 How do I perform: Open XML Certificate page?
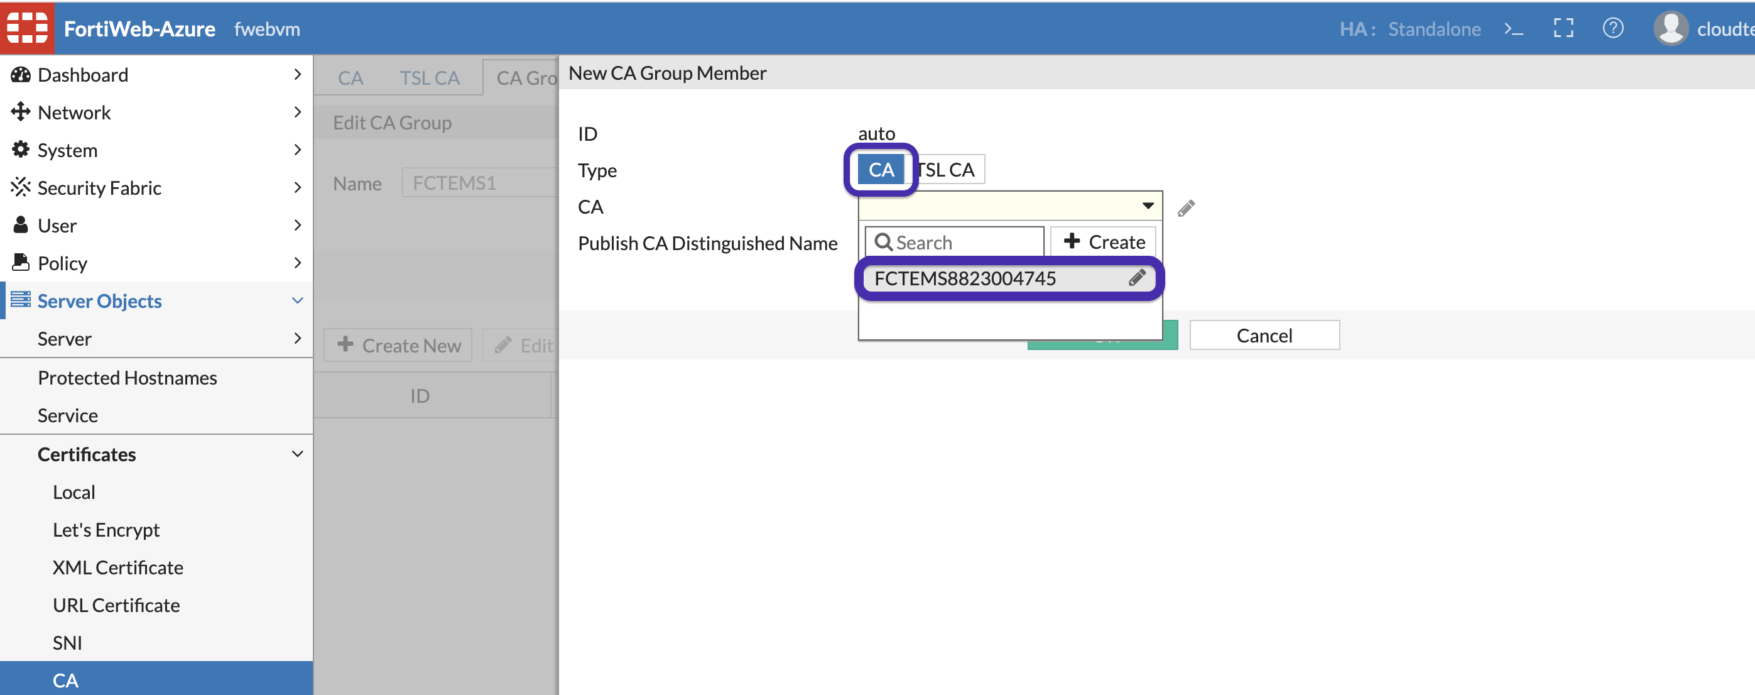click(x=118, y=567)
